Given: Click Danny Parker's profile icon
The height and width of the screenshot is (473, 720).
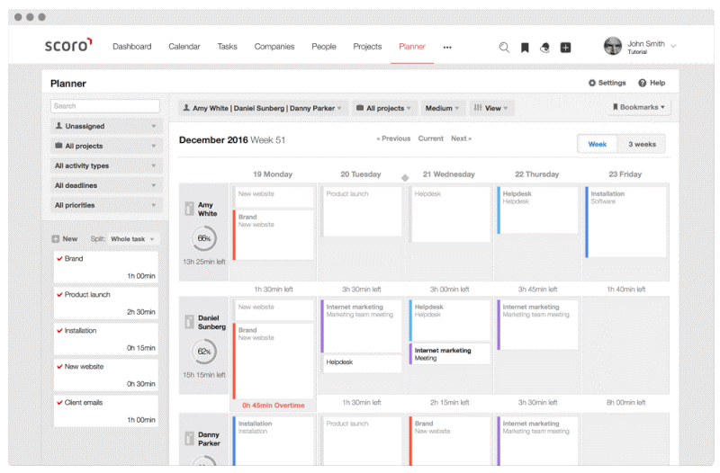Looking at the screenshot, I should [189, 439].
